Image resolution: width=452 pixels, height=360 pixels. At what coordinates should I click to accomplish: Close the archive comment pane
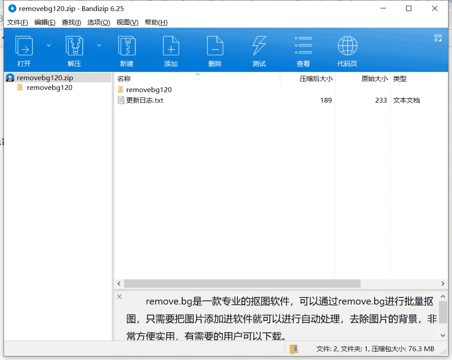[119, 297]
